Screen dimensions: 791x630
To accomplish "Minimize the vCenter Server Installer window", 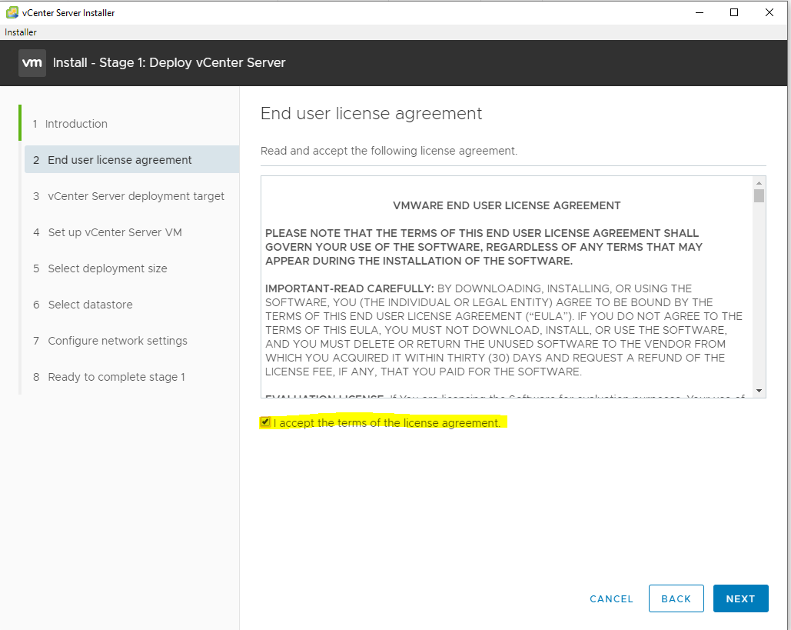I will 700,12.
